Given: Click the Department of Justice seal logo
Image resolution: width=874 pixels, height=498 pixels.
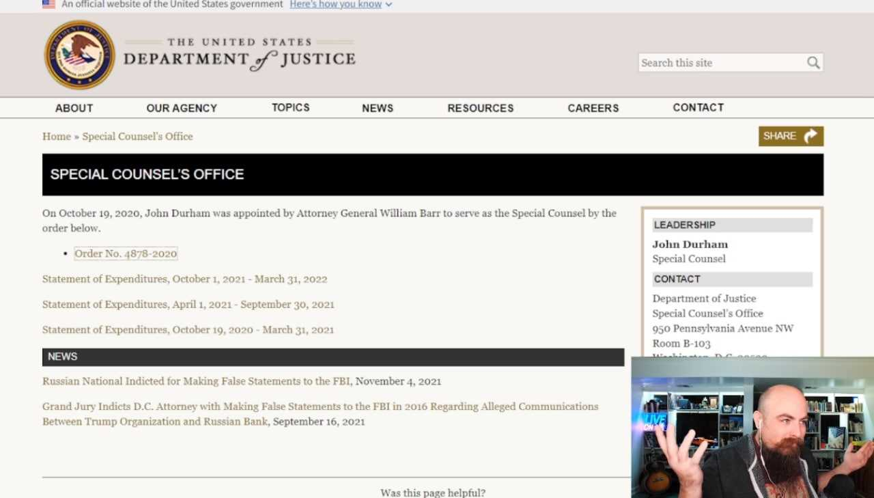Looking at the screenshot, I should pyautogui.click(x=79, y=55).
